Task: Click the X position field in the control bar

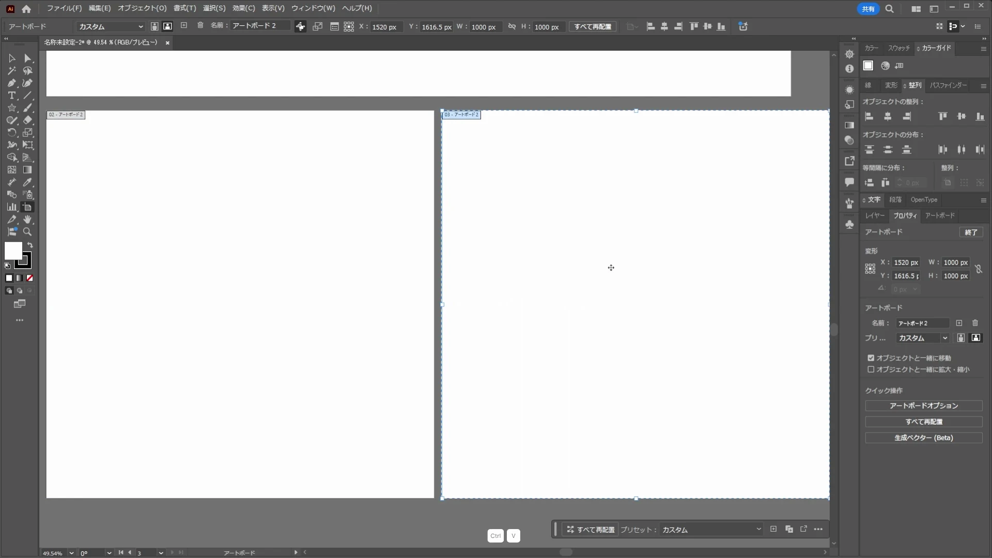Action: pos(386,27)
